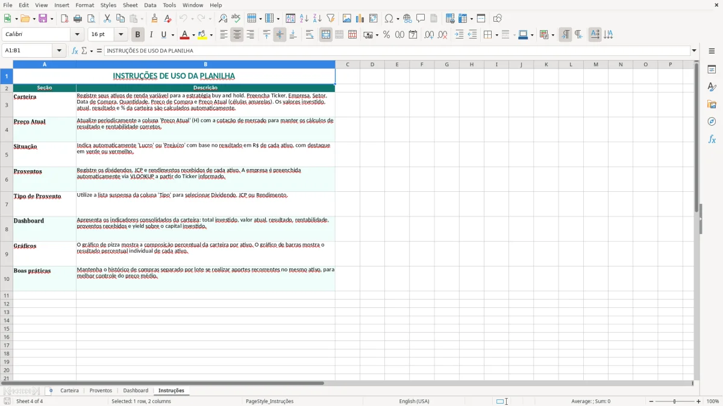
Task: Open Borders dropdown arrow
Action: [x=496, y=35]
